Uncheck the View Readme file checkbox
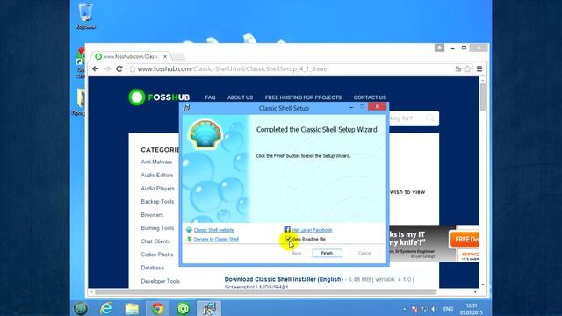Screen dimensions: 562x316 (x=288, y=239)
